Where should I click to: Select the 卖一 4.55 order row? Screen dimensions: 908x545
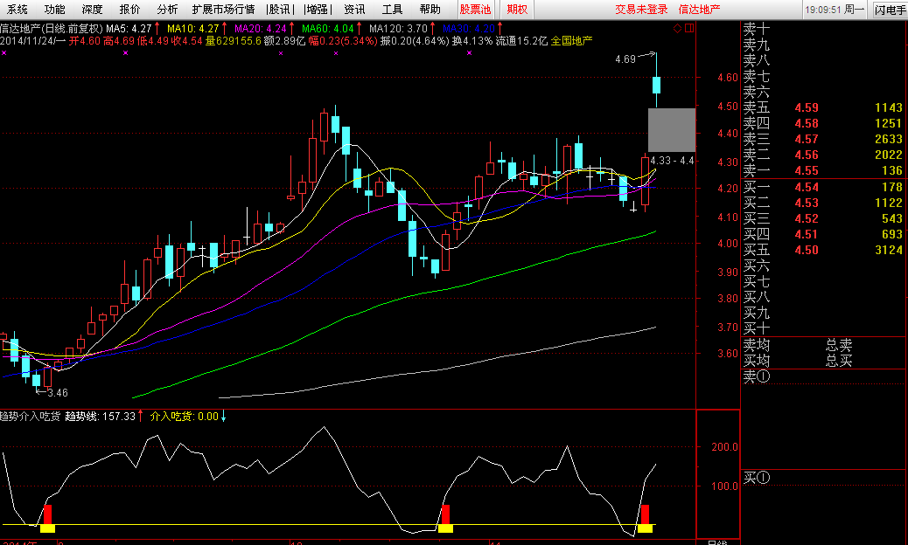pyautogui.click(x=823, y=170)
